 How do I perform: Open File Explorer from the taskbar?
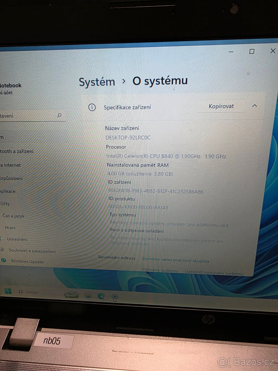tap(87, 296)
